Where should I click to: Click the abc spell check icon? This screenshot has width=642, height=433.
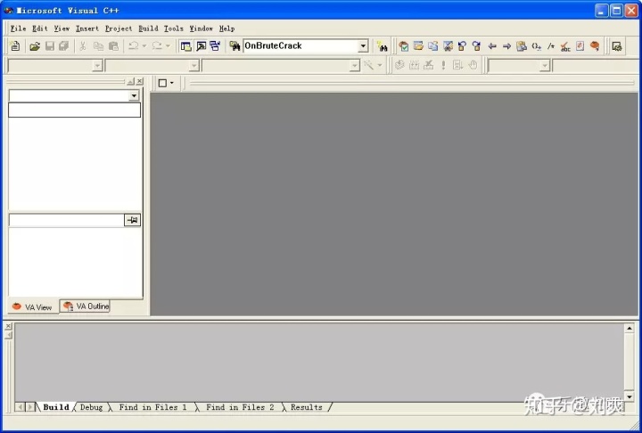(565, 46)
